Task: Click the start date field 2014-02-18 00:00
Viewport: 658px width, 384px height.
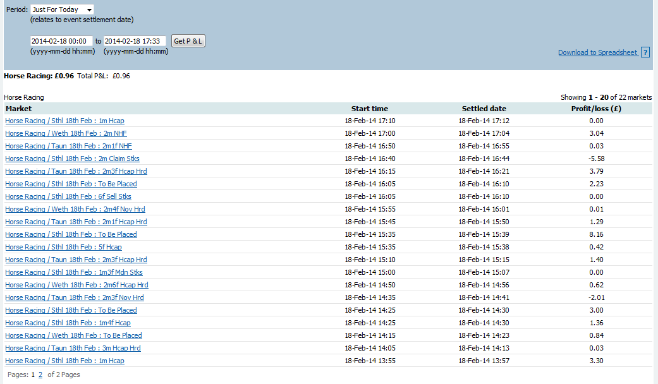Action: point(61,41)
